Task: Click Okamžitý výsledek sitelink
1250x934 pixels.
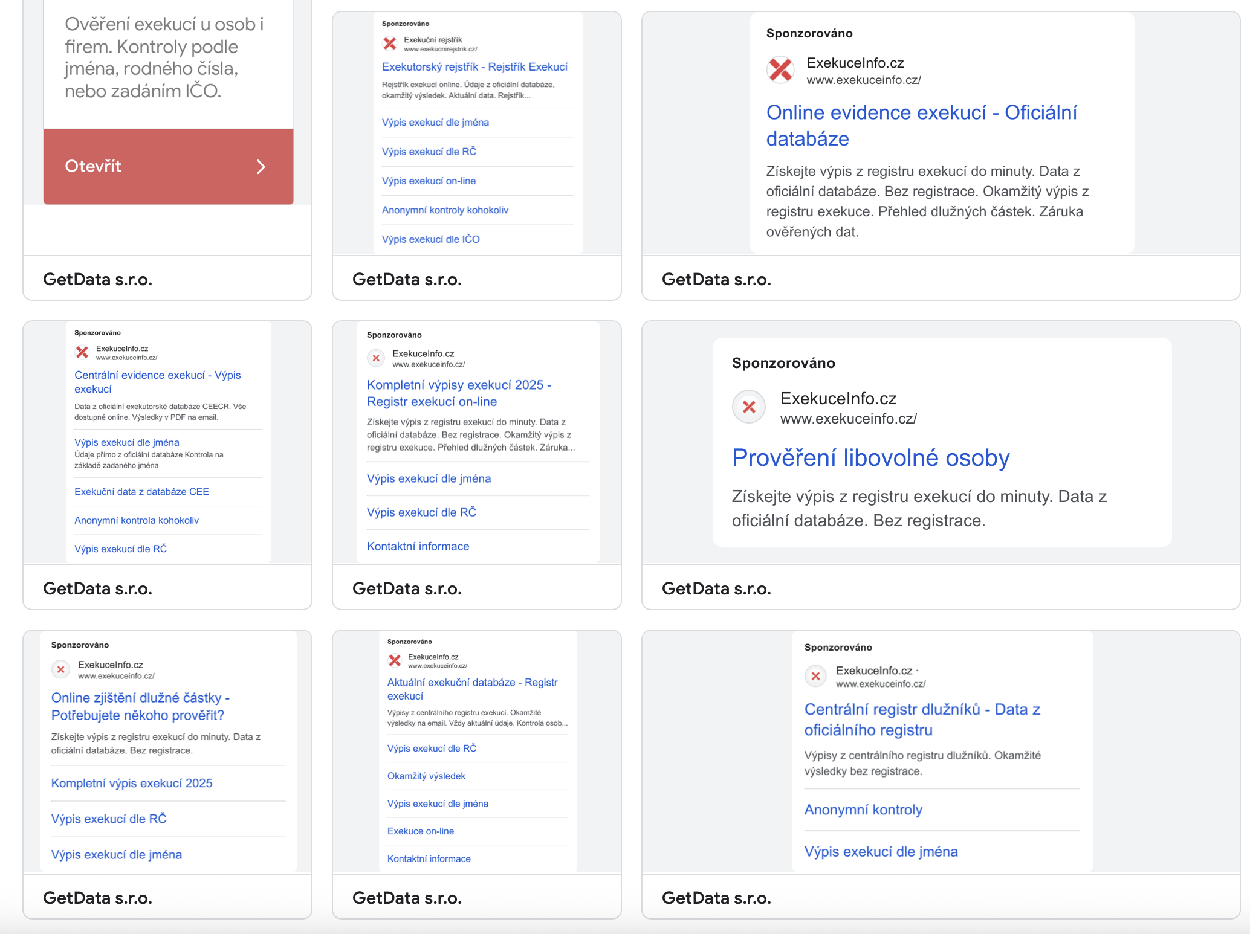Action: coord(426,776)
